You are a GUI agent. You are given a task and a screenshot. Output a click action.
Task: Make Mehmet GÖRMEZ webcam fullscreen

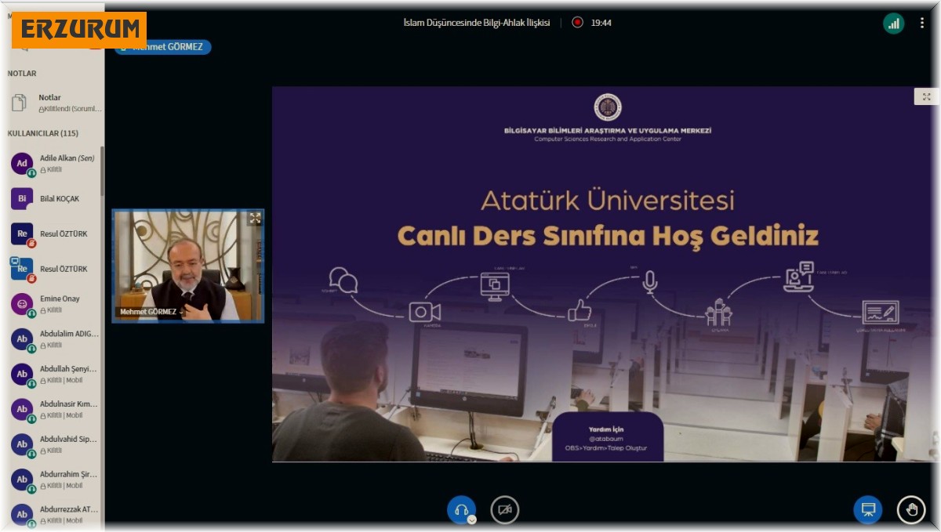pyautogui.click(x=256, y=220)
